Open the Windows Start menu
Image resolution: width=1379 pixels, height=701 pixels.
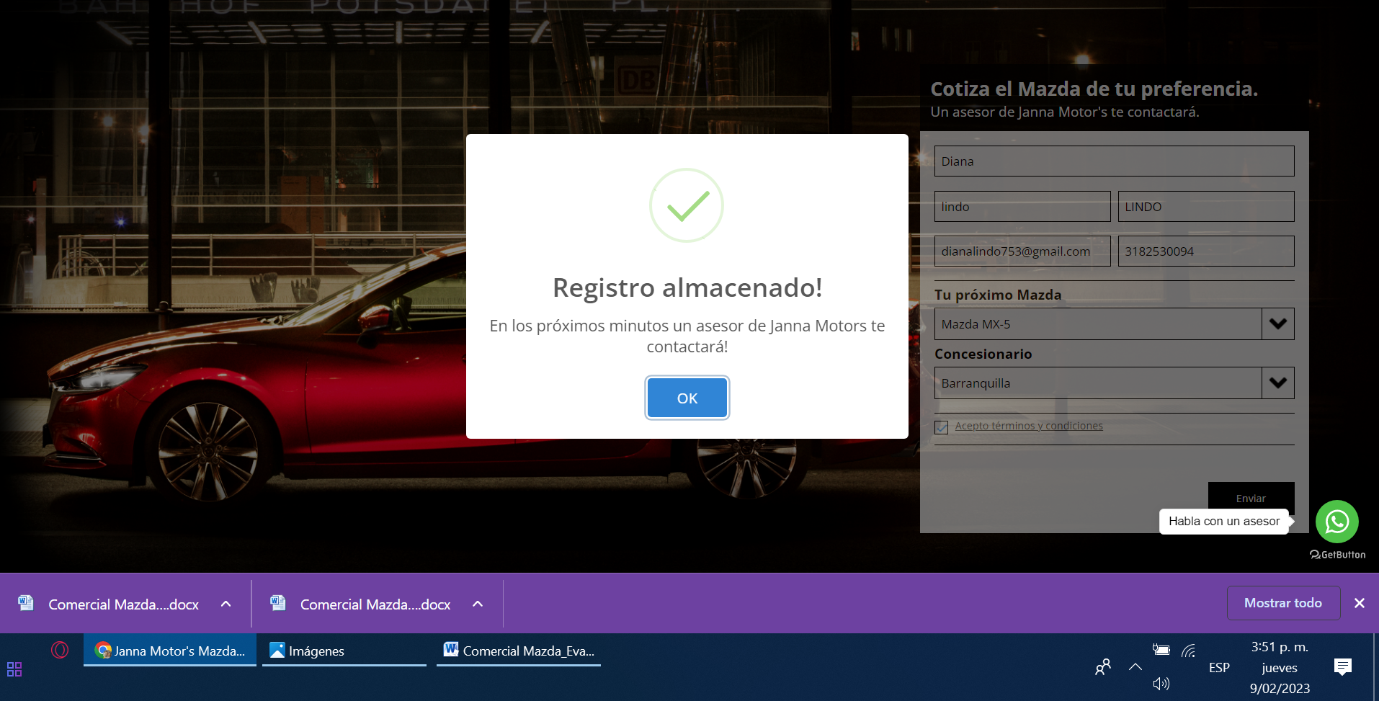point(14,669)
